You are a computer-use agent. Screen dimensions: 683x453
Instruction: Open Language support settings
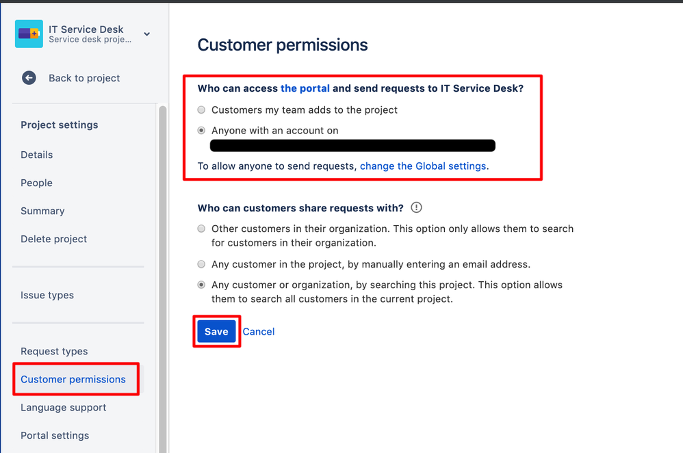click(x=63, y=408)
